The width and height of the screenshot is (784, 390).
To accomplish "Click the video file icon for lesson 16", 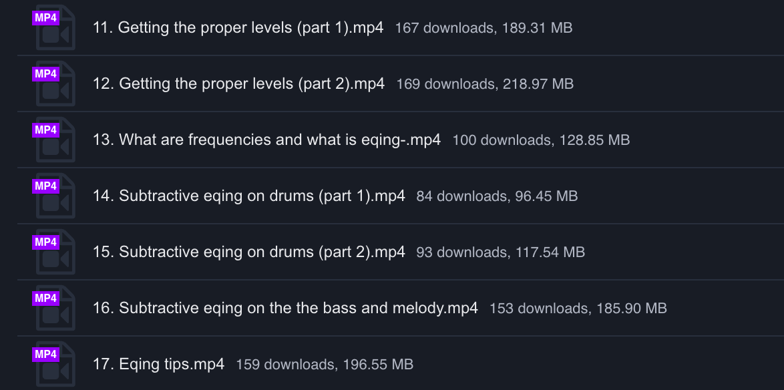I will 55,309.
